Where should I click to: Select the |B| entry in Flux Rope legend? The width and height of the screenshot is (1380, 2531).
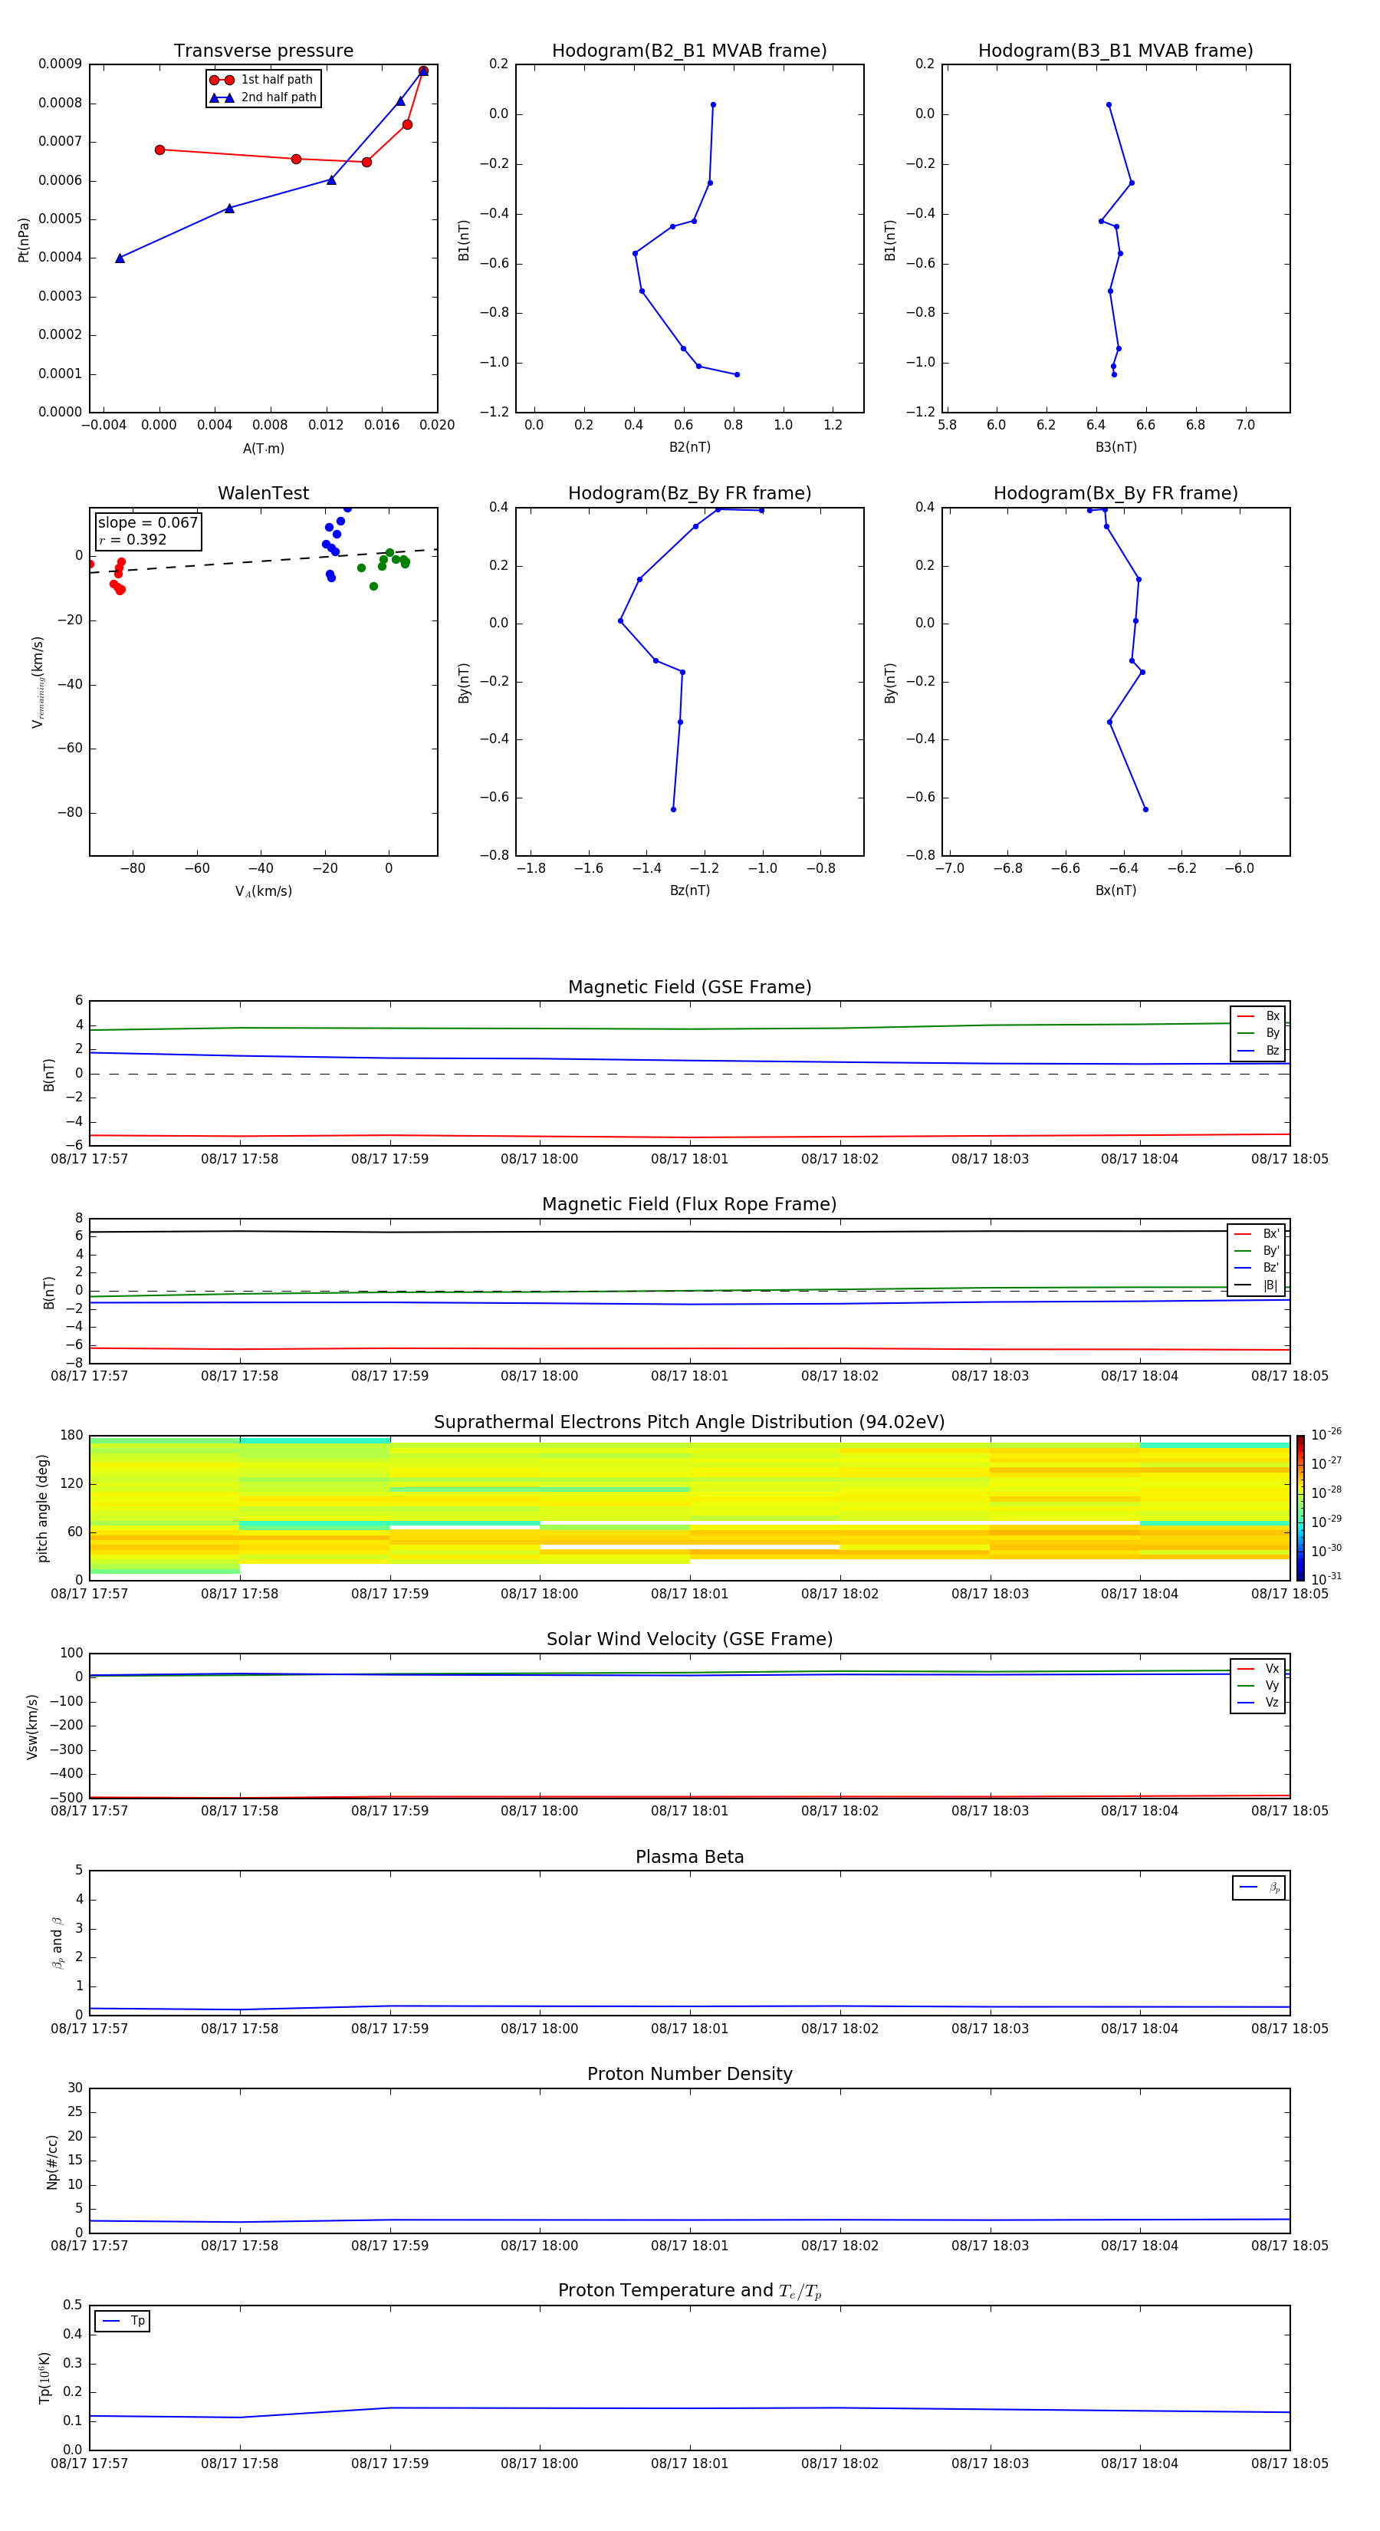click(1257, 1285)
